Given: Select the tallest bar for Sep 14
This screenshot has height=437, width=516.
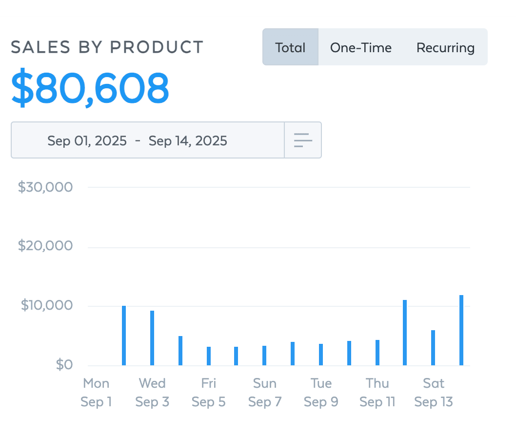Looking at the screenshot, I should tap(461, 330).
